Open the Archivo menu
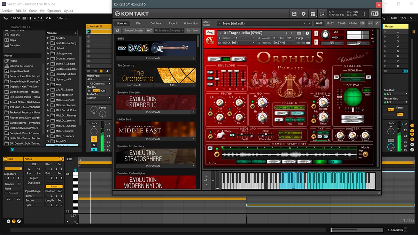This screenshot has height=235, width=418. tap(7, 11)
